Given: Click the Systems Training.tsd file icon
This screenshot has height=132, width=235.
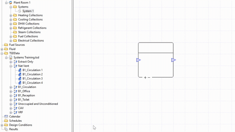Looking at the screenshot, I should click(11, 58).
